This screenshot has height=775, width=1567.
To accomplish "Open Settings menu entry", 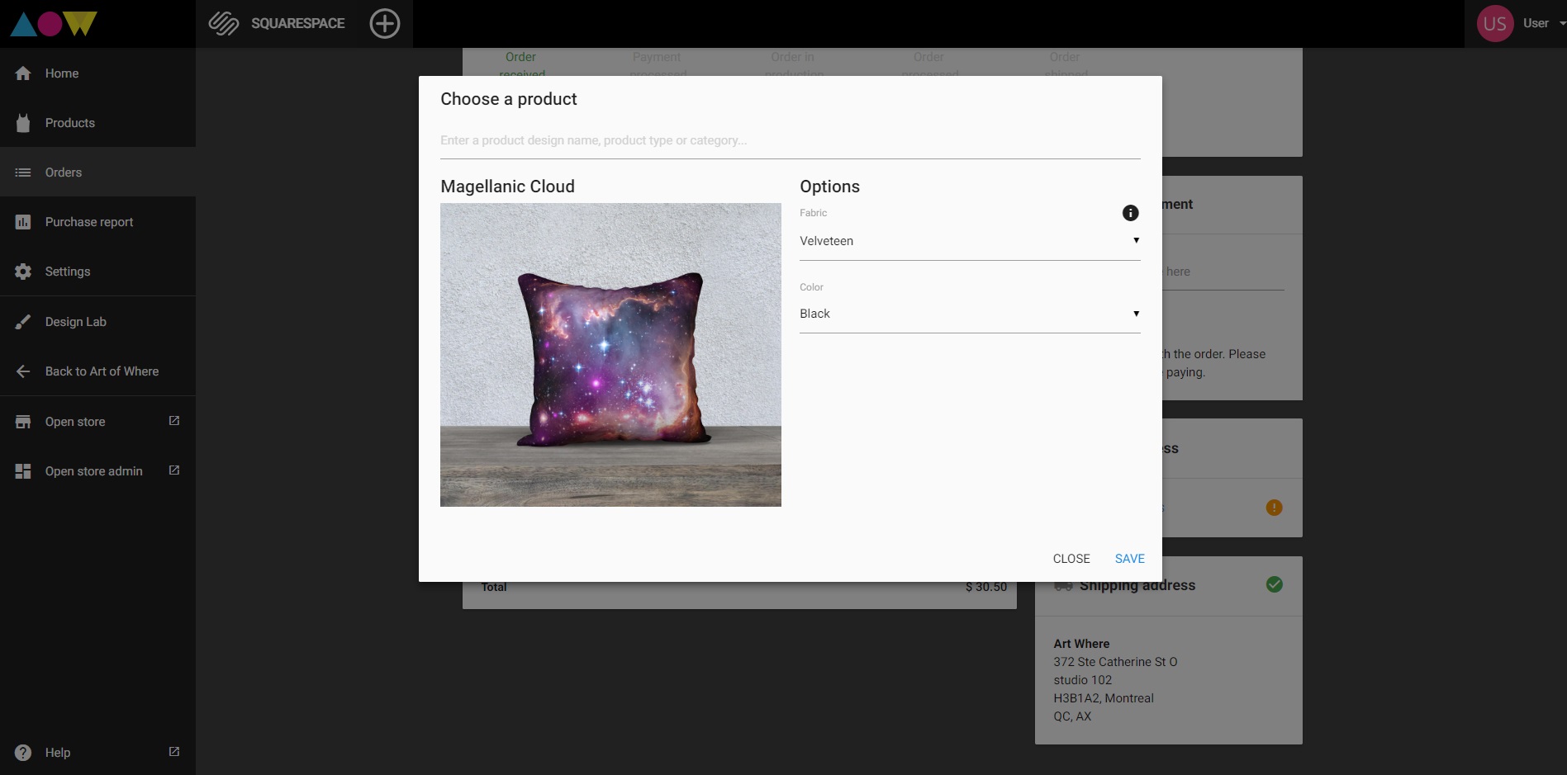I will click(x=97, y=272).
